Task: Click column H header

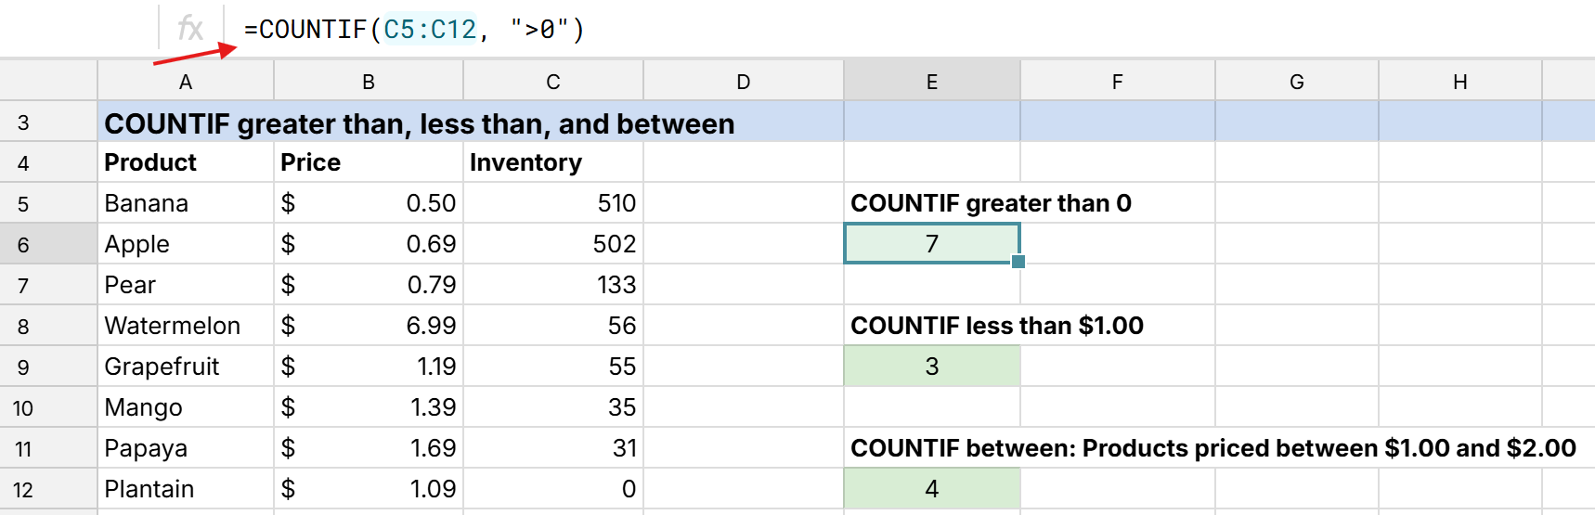Action: click(1459, 82)
